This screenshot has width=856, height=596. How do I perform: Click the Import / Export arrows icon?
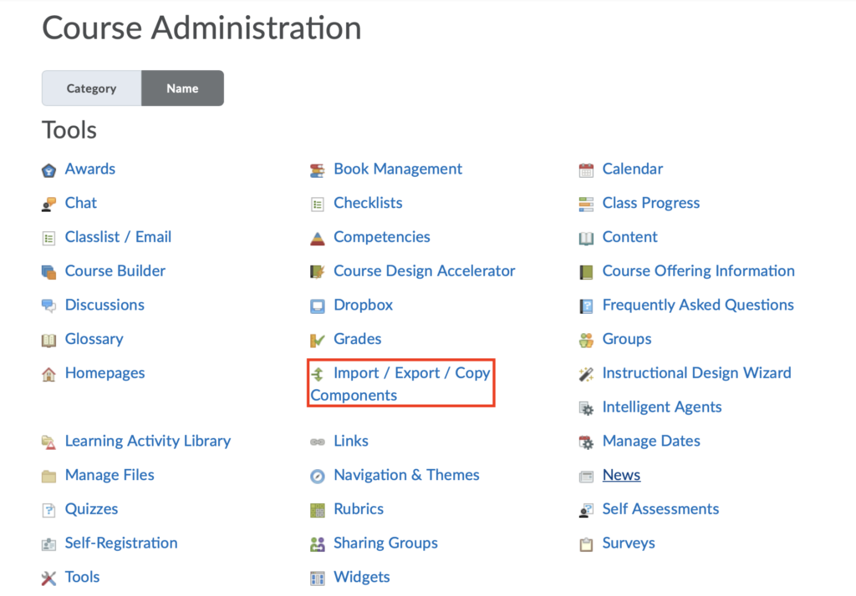pos(317,374)
